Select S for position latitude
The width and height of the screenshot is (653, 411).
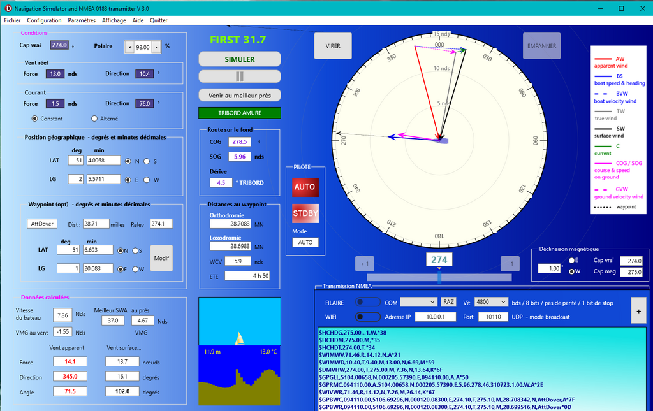(x=147, y=161)
